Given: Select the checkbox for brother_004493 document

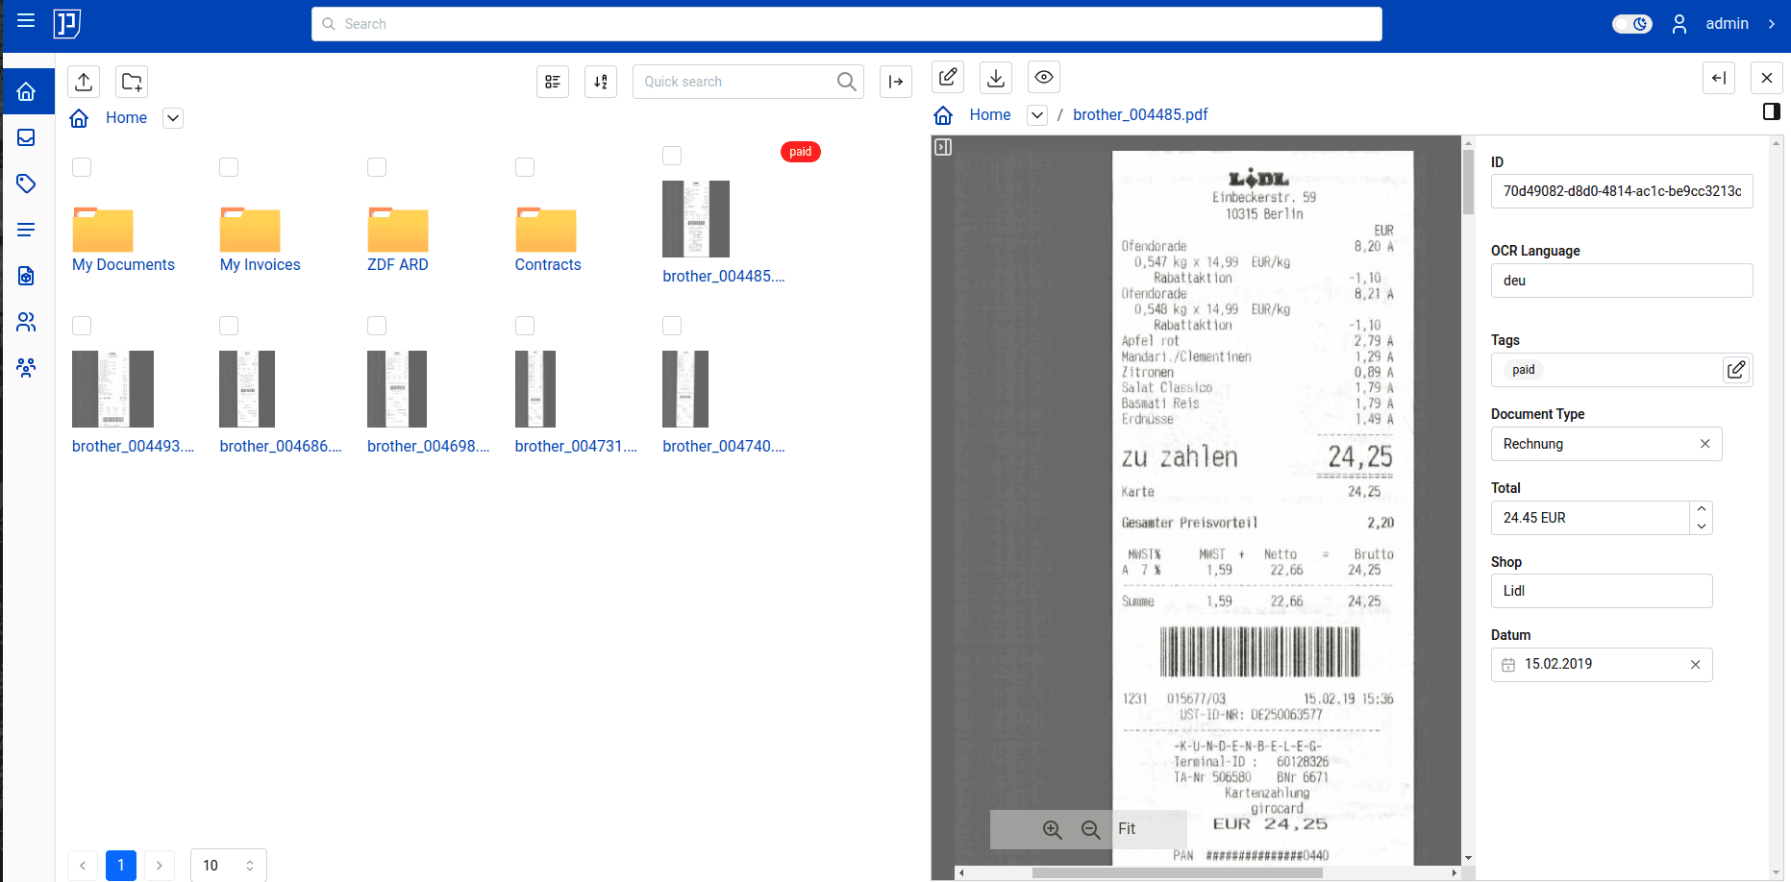Looking at the screenshot, I should (x=81, y=326).
